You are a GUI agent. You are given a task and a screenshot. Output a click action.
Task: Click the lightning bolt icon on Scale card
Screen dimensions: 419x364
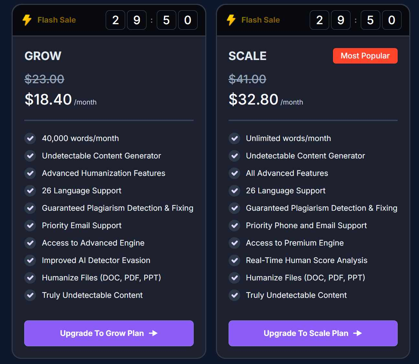click(231, 20)
